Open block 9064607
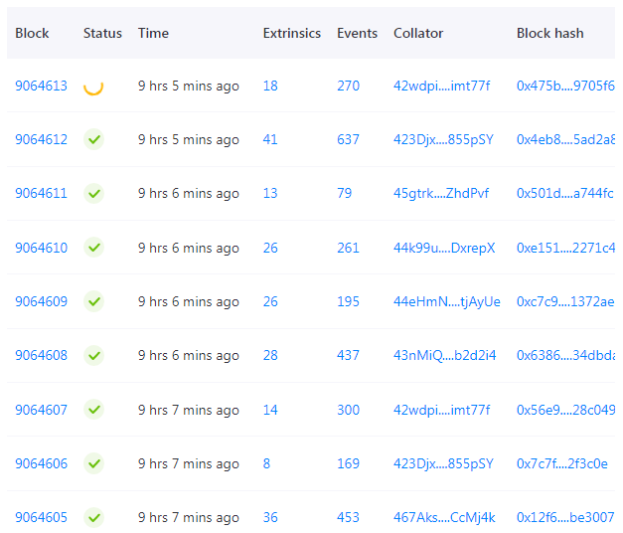 coord(41,410)
